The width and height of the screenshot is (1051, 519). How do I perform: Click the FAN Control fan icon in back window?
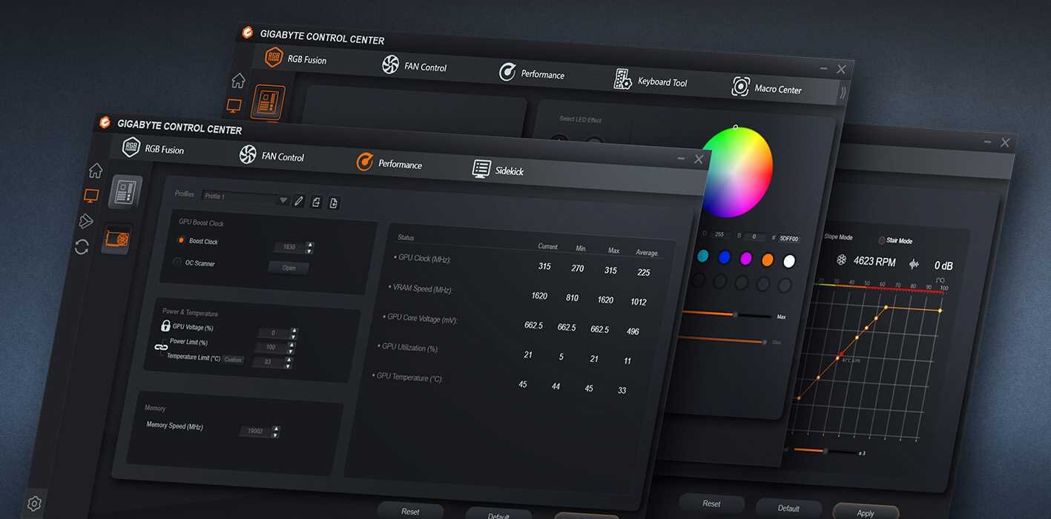pyautogui.click(x=390, y=65)
